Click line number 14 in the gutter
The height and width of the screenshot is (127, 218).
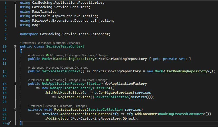4,71
